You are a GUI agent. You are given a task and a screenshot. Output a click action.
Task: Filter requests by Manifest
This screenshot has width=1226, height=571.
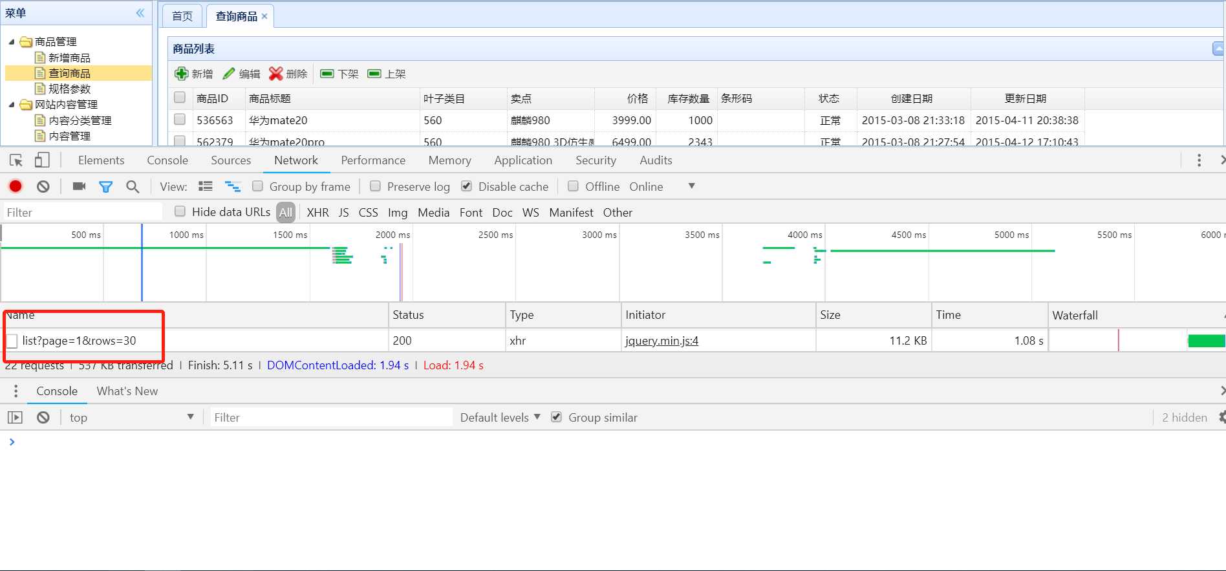571,213
